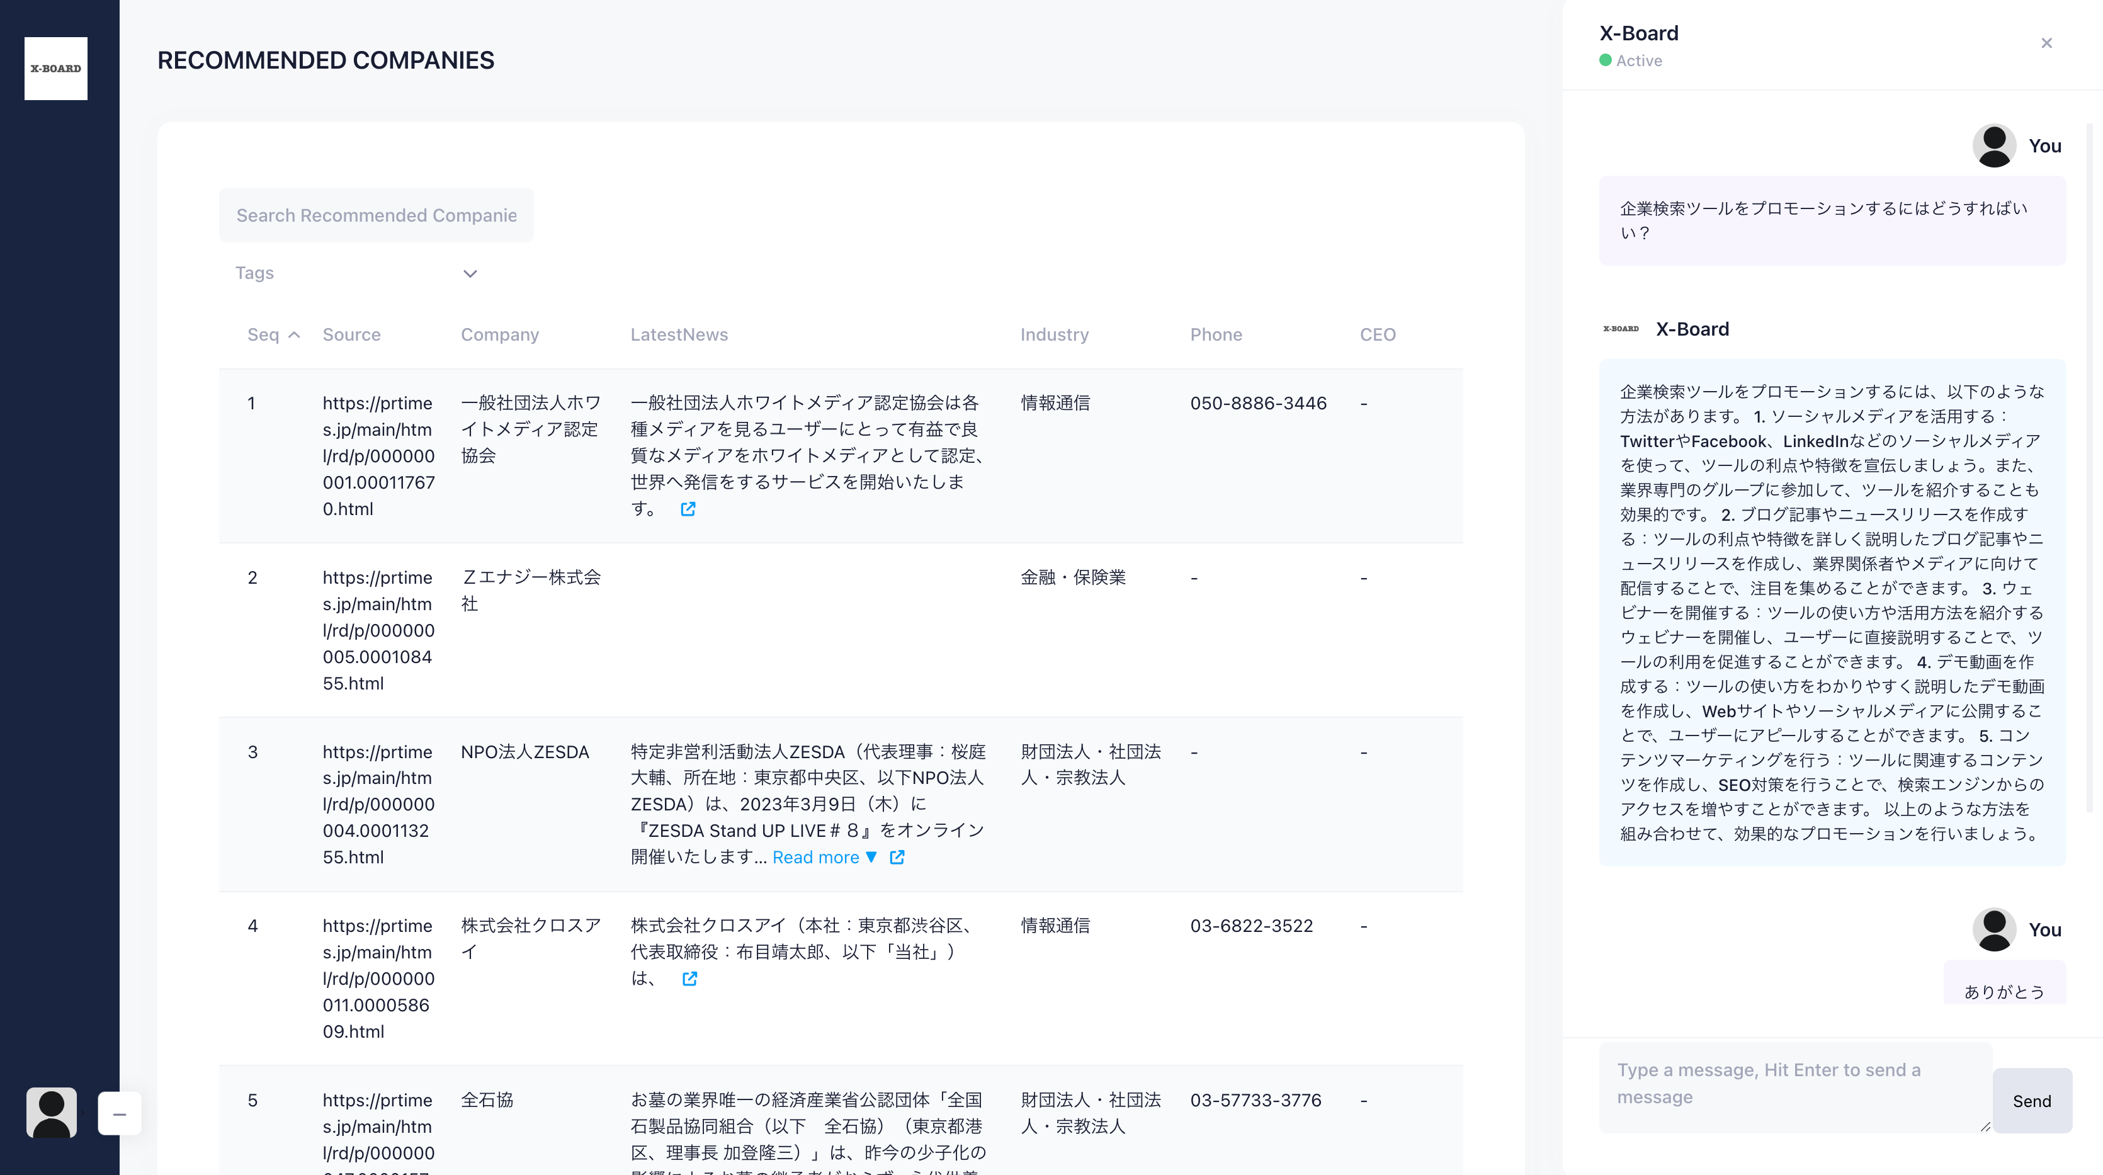Click user avatar at sidebar bottom
Viewport: 2103px width, 1175px height.
click(x=52, y=1112)
